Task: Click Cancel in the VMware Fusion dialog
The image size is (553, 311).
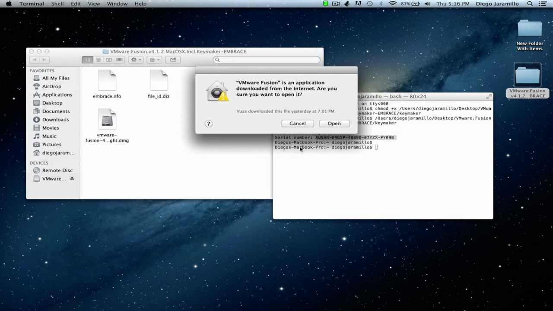Action: click(297, 124)
